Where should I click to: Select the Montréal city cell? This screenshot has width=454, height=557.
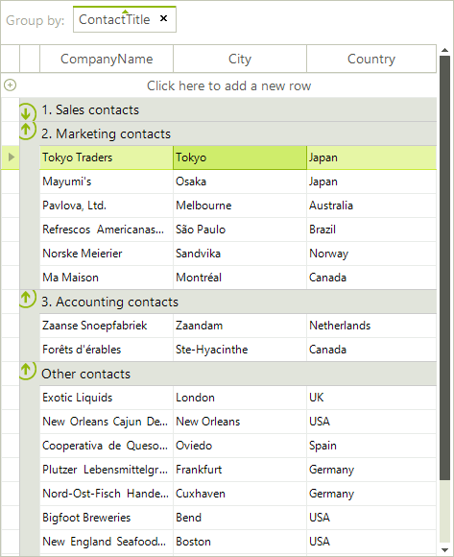(x=240, y=278)
